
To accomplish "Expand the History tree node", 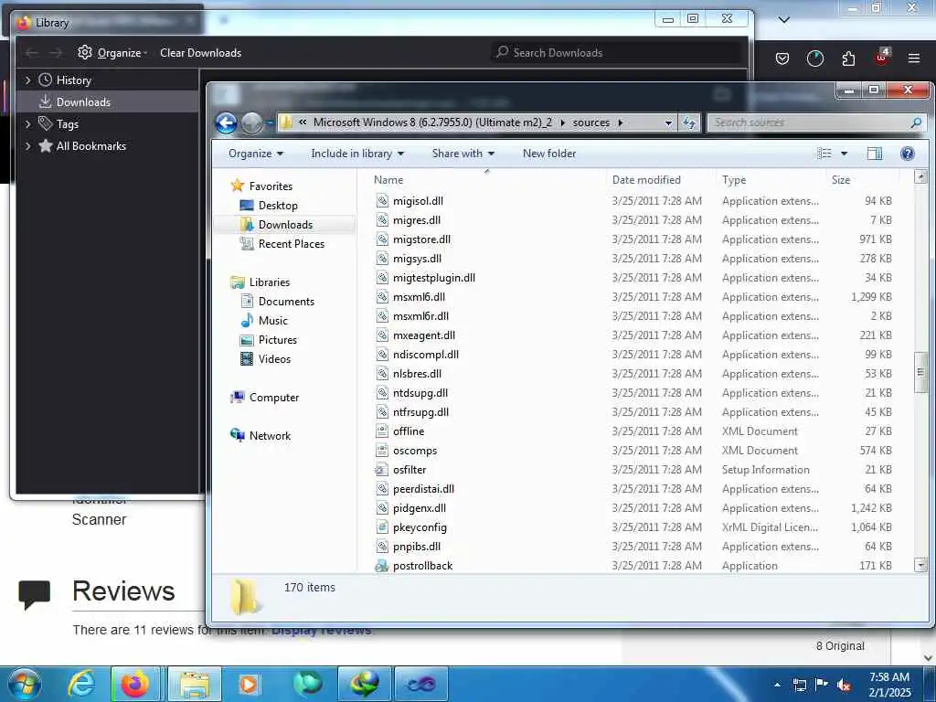I will [27, 80].
